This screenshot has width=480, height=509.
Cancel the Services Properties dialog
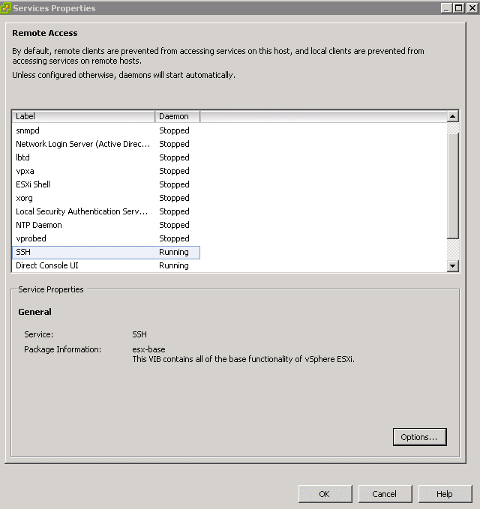coord(384,494)
